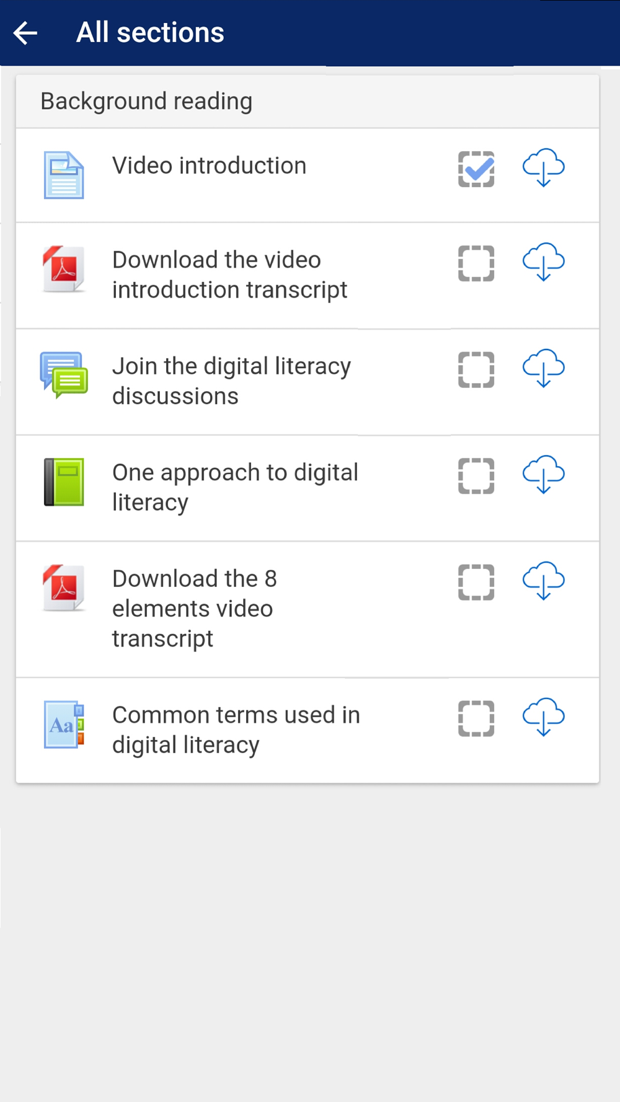Screen dimensions: 620x1102
Task: Uncheck completion for Video introduction
Action: click(x=476, y=169)
